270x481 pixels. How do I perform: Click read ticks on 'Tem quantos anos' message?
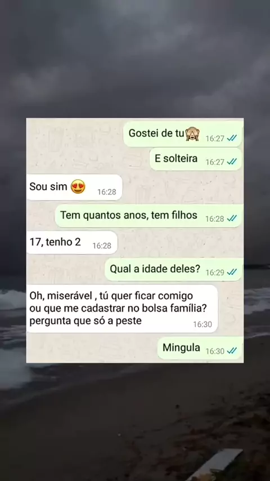tap(232, 219)
